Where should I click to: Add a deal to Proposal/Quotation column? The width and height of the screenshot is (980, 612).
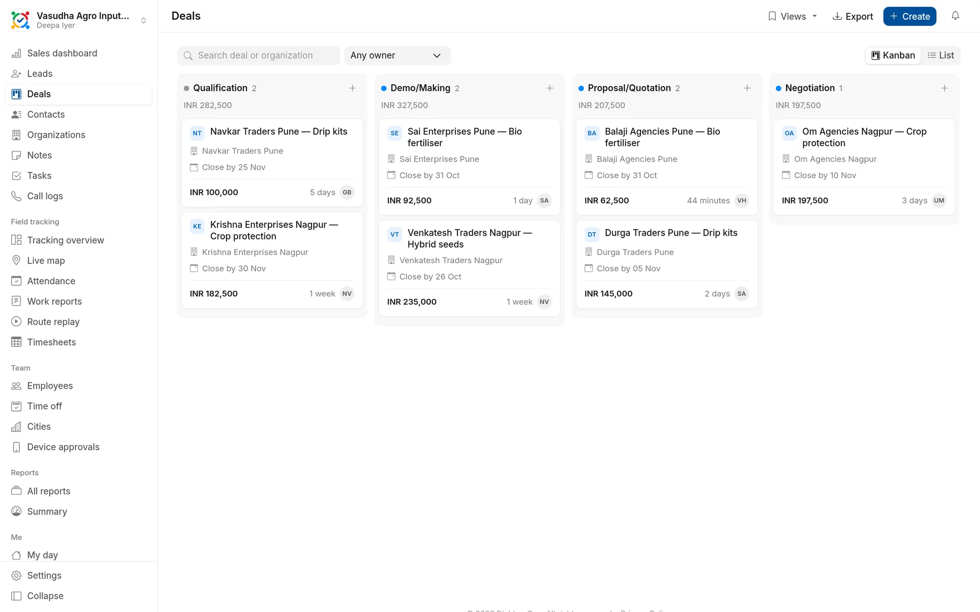(747, 88)
